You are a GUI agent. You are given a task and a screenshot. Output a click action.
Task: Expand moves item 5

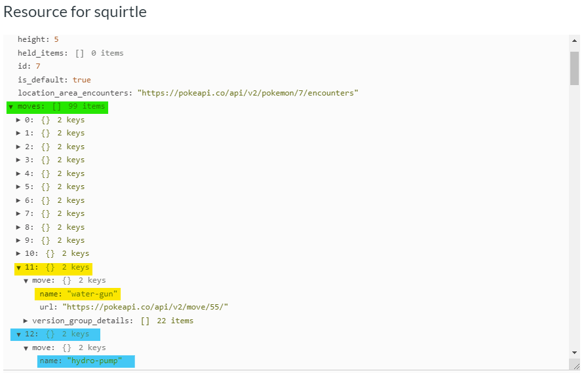(x=18, y=187)
